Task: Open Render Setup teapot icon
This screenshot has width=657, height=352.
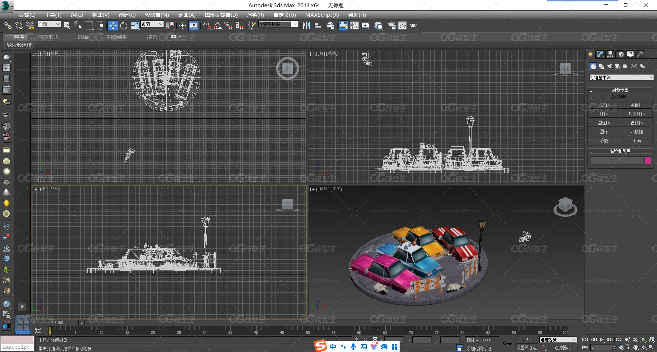Action: tap(391, 26)
